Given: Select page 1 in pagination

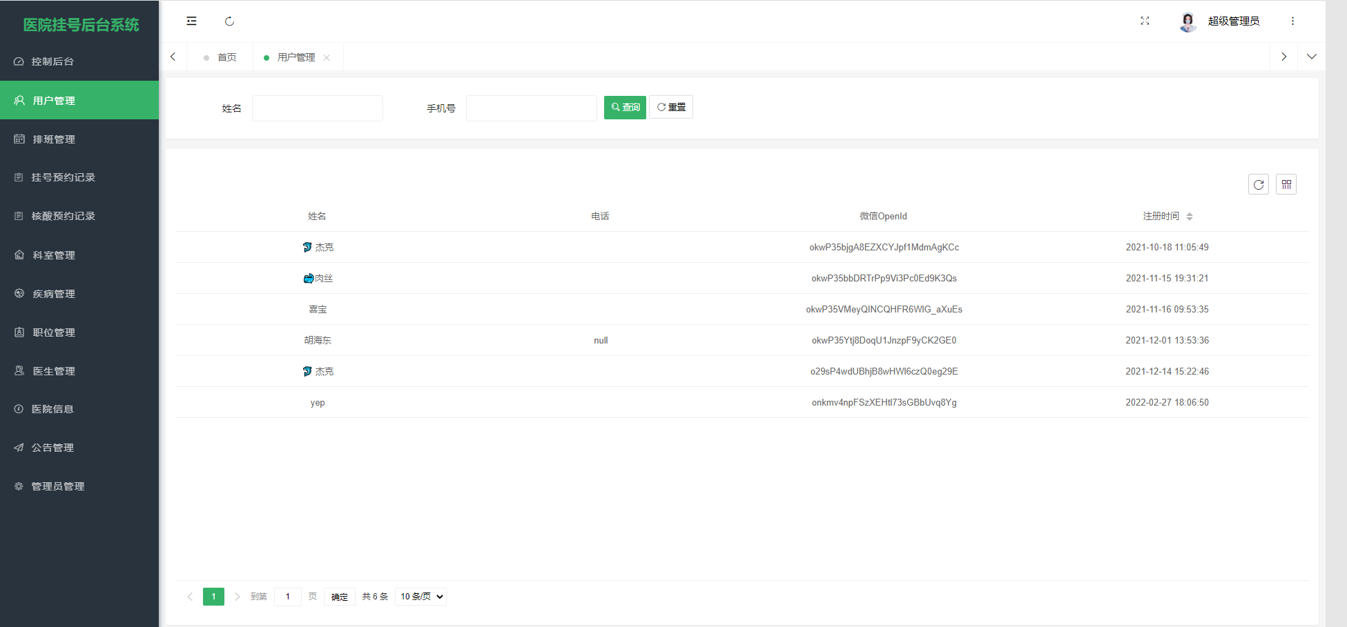Looking at the screenshot, I should (x=213, y=597).
